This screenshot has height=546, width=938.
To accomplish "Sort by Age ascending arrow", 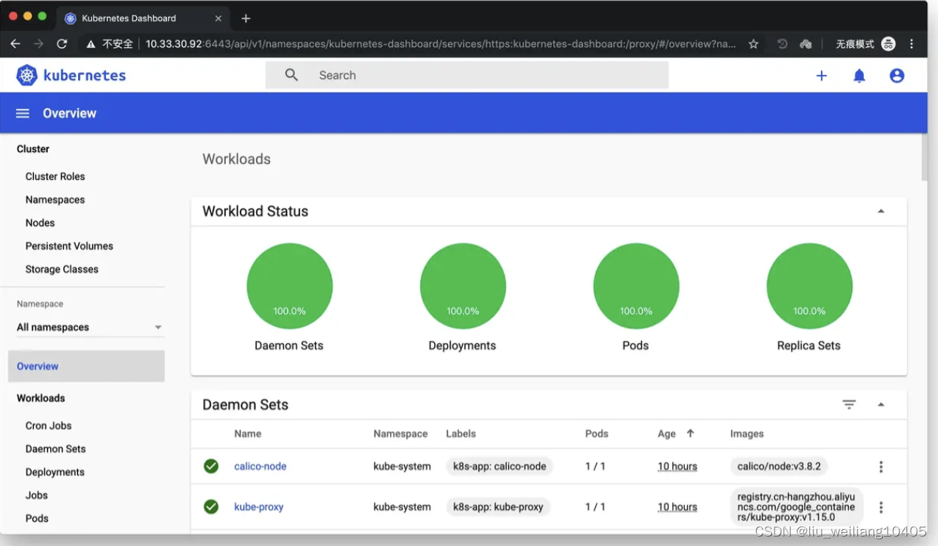I will (x=690, y=433).
